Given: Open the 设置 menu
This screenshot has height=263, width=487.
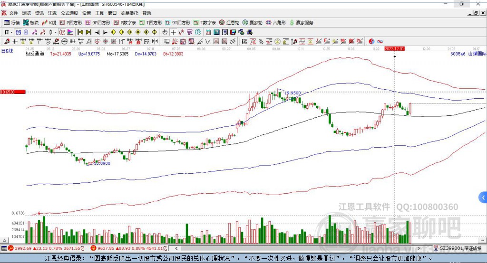Looking at the screenshot, I should pos(87,13).
